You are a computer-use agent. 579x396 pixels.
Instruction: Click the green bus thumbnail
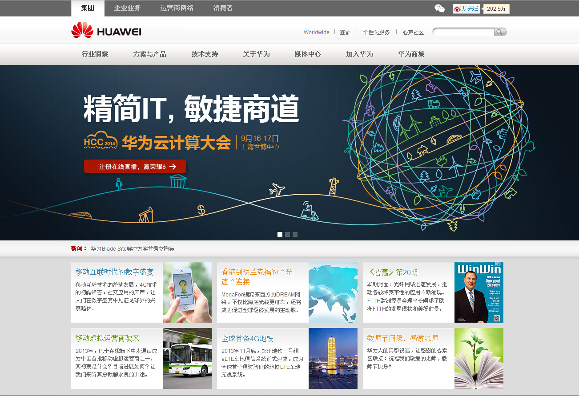pyautogui.click(x=187, y=358)
